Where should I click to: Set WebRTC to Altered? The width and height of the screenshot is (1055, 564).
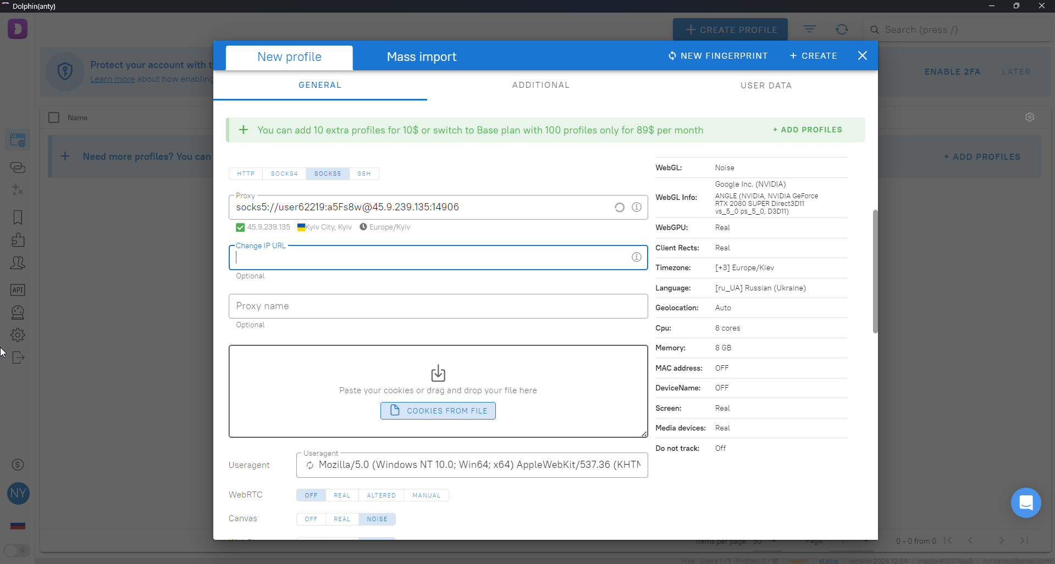(x=381, y=495)
